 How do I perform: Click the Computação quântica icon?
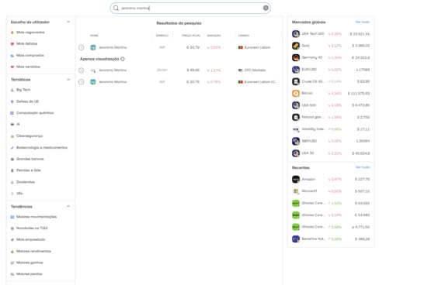pos(12,113)
